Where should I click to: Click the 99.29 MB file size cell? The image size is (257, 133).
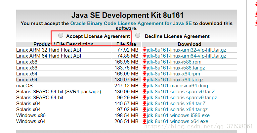click(x=126, y=98)
